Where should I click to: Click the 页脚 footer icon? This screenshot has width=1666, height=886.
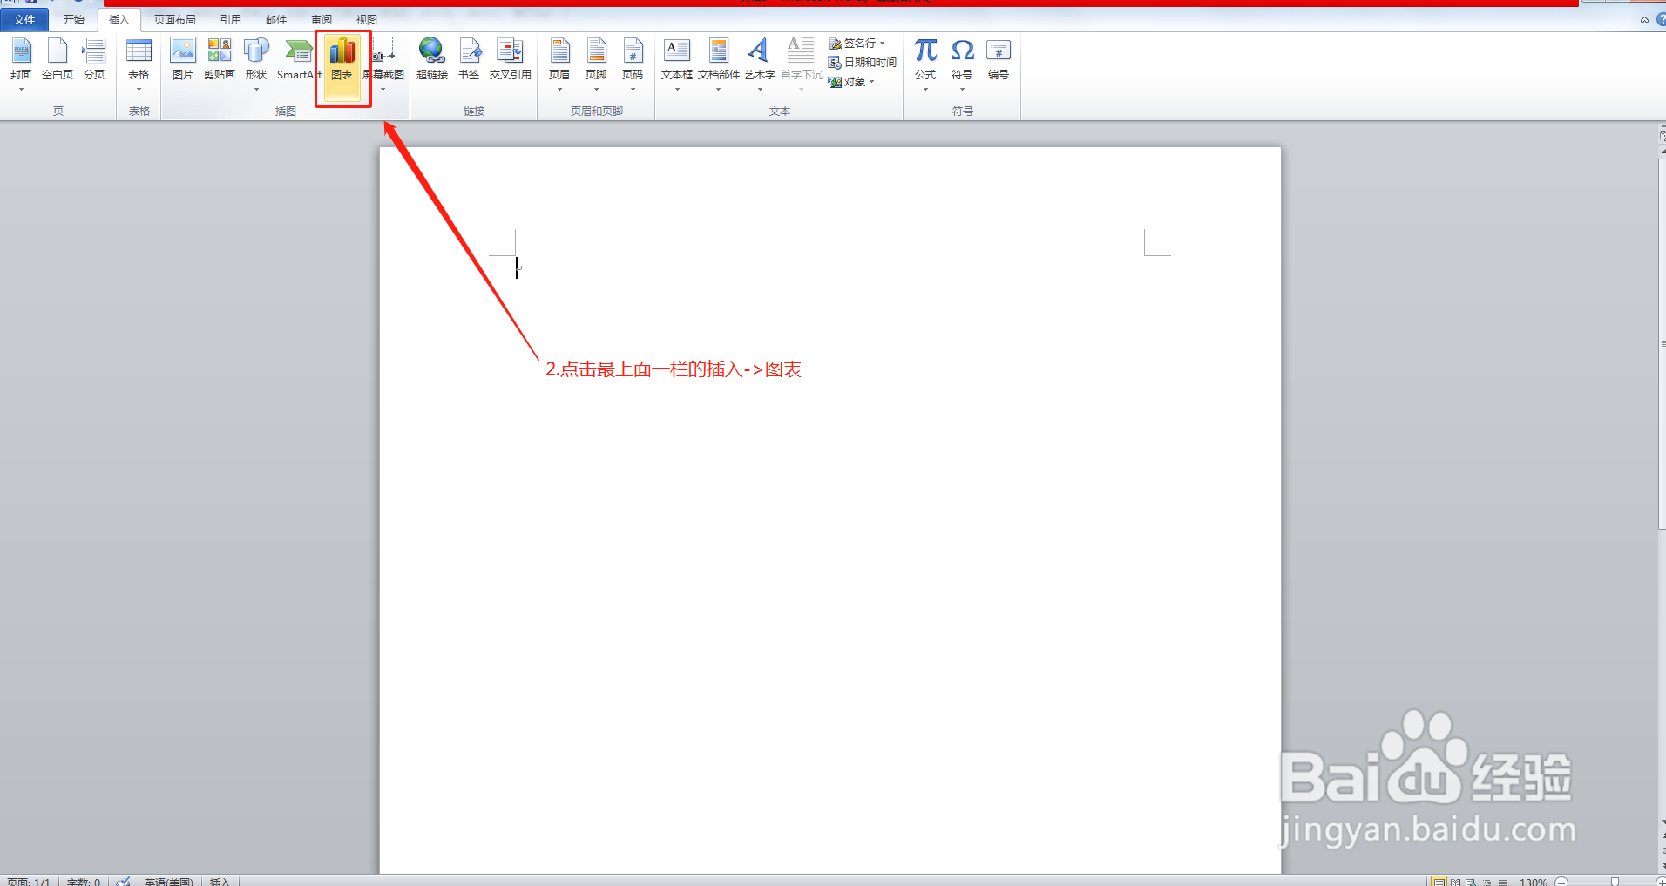point(596,51)
